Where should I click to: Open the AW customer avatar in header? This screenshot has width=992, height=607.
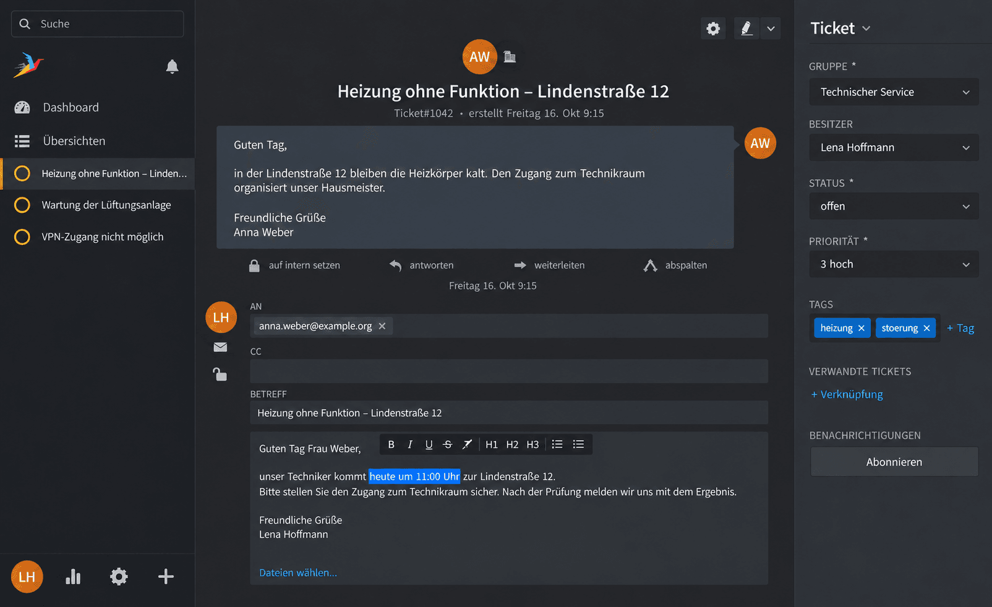[x=479, y=57]
